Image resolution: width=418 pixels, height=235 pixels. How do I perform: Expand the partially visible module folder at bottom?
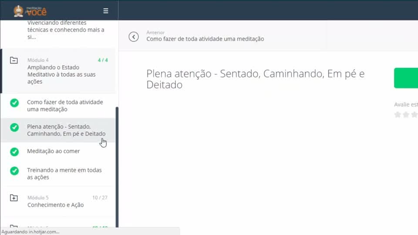14,226
